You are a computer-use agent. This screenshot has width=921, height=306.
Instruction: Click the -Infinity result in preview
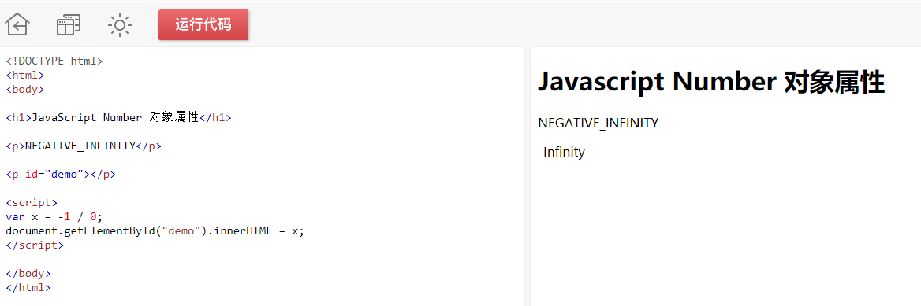pos(561,153)
